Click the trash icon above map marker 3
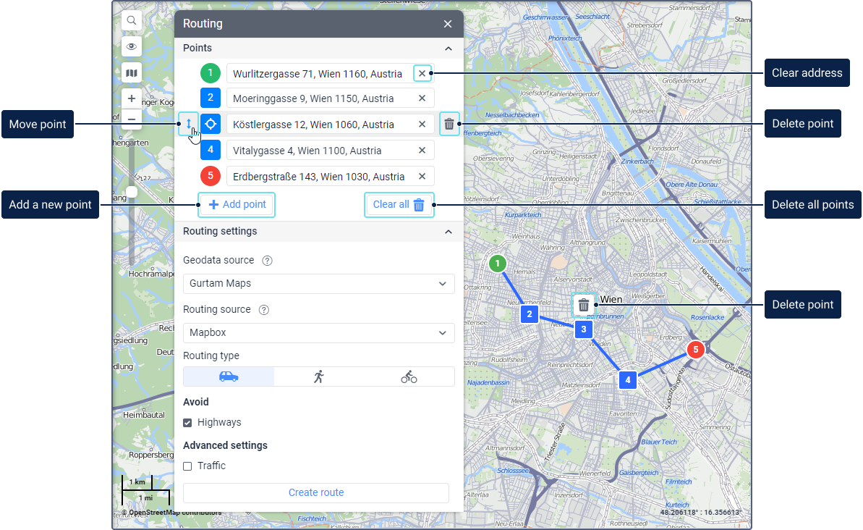Viewport: 863px width, 530px height. pyautogui.click(x=584, y=305)
